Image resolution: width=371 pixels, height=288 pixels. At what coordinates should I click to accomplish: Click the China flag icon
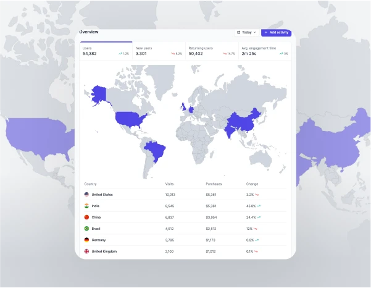[86, 218]
